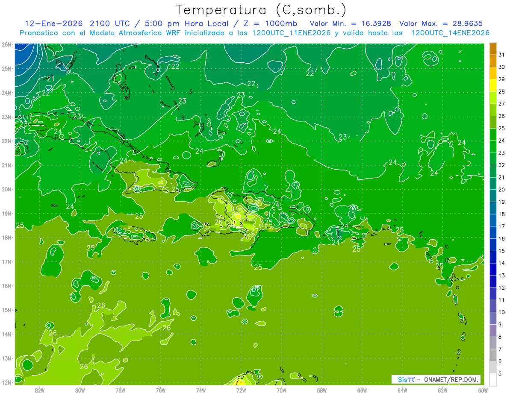Click the '16N' latitude axis label
The width and height of the screenshot is (513, 396).
tap(6, 286)
